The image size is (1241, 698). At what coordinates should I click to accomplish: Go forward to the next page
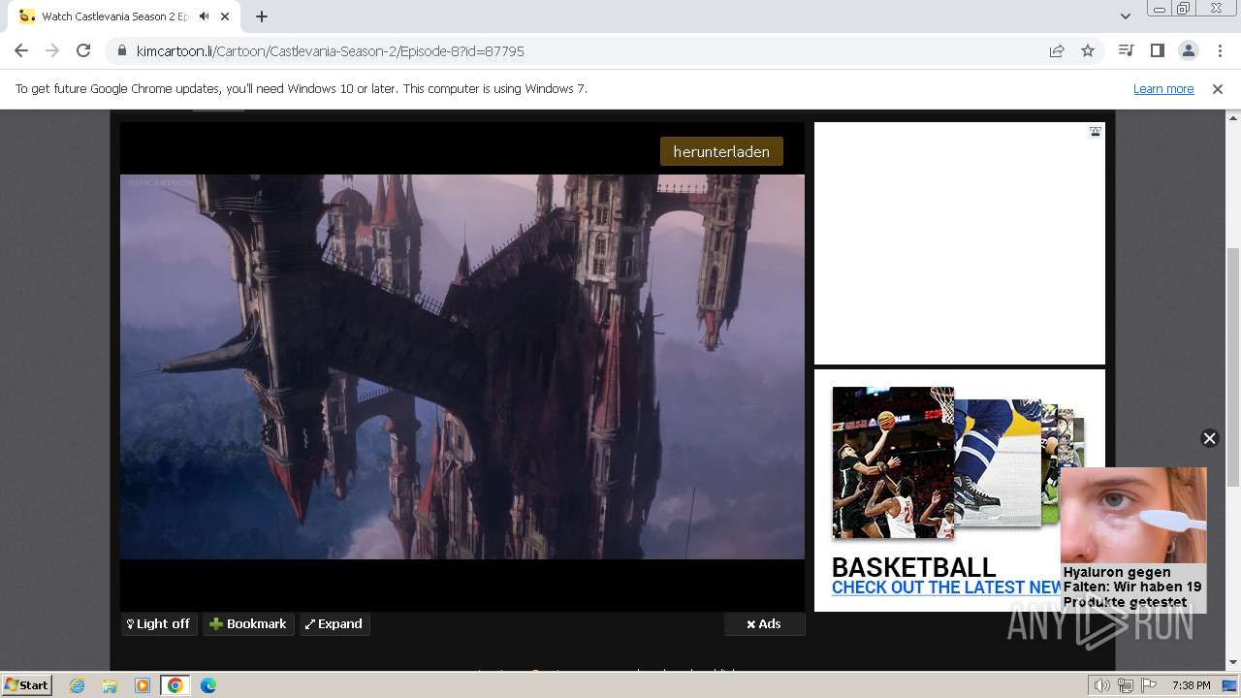click(52, 50)
